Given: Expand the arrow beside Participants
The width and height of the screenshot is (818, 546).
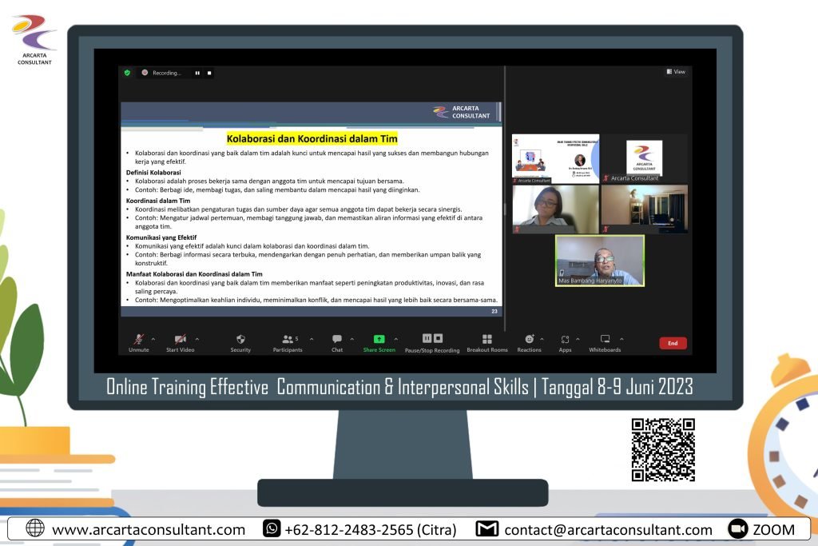Looking at the screenshot, I should [312, 338].
